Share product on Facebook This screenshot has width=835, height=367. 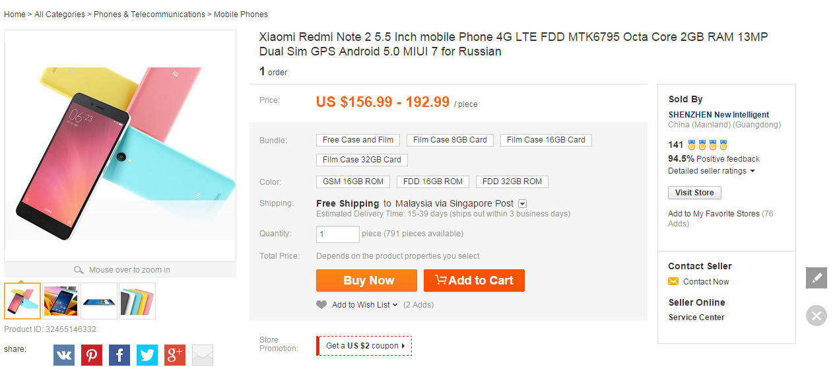coord(119,355)
